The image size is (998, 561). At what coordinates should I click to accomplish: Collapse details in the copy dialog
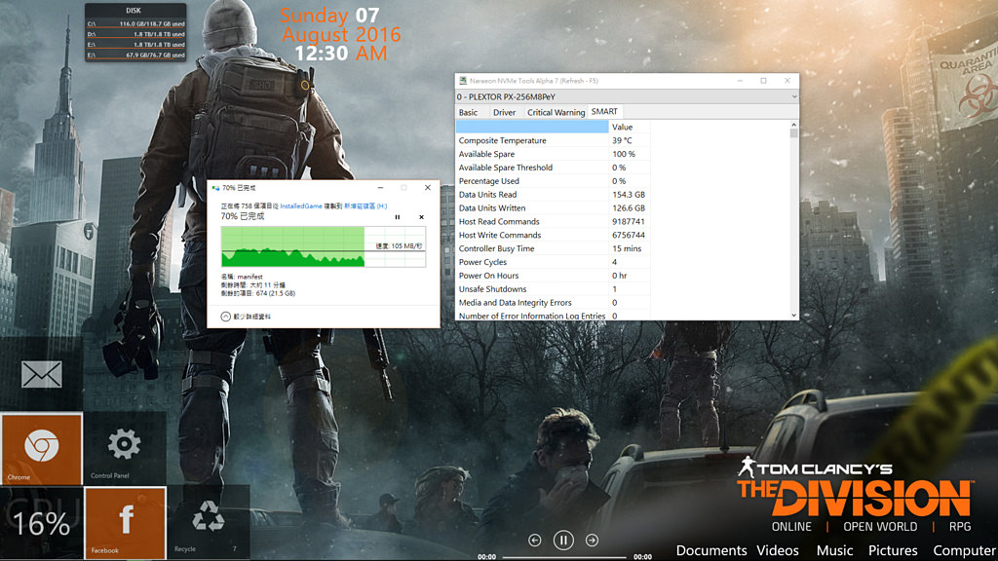point(246,317)
